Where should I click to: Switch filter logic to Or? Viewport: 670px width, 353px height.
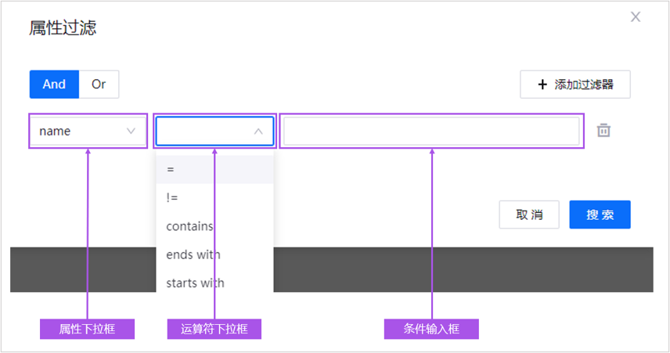coord(99,85)
